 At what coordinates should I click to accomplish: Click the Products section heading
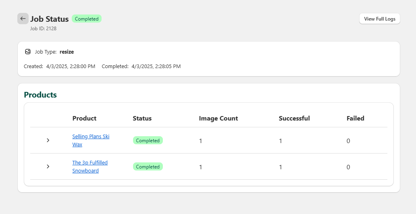[40, 95]
